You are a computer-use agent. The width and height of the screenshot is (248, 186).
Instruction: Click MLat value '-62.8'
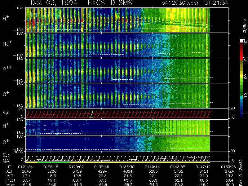25,184
